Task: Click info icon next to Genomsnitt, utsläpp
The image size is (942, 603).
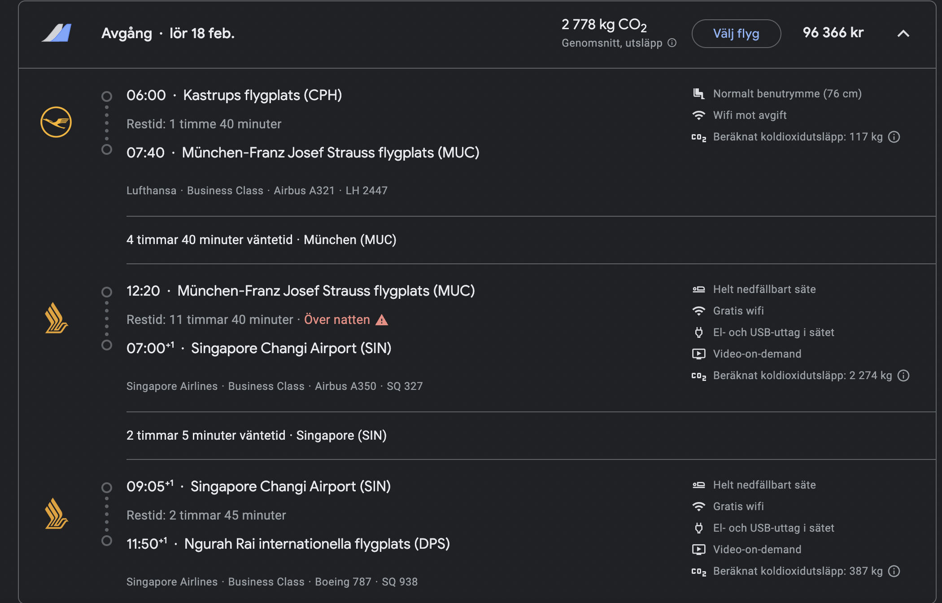Action: (x=672, y=43)
